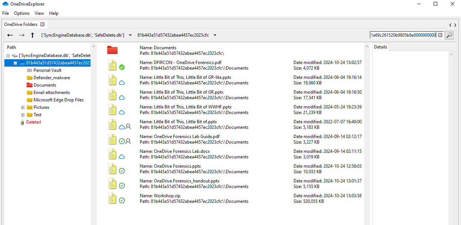Click the 81b443a51d57432abea4457ec2023cfc breadcrumb
This screenshot has width=461, height=225.
173,35
